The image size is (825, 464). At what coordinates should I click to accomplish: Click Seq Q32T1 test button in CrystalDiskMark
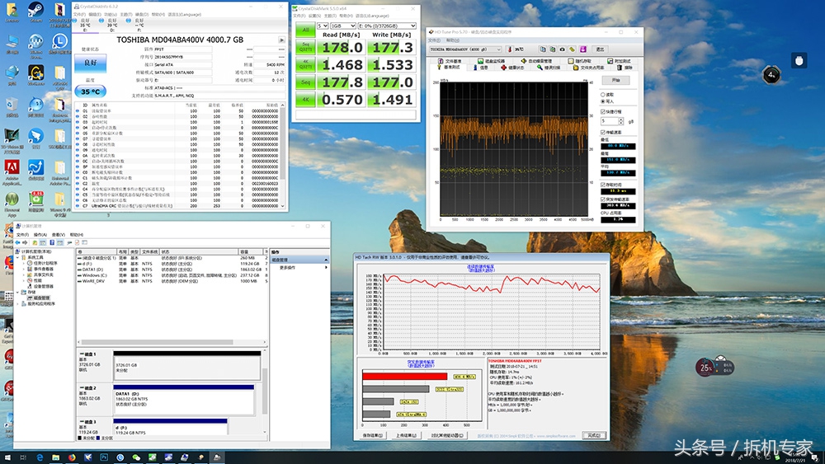click(x=305, y=47)
